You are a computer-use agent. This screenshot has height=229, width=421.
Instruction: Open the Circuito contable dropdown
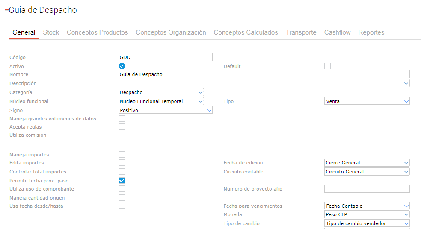[x=406, y=172]
